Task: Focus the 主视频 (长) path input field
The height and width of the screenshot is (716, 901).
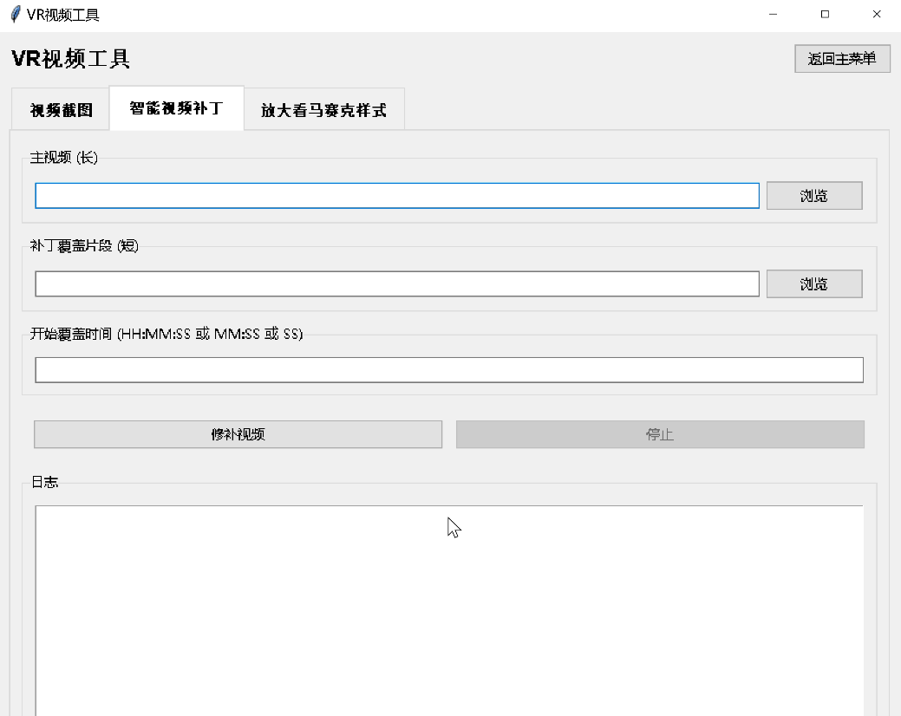Action: pos(397,196)
